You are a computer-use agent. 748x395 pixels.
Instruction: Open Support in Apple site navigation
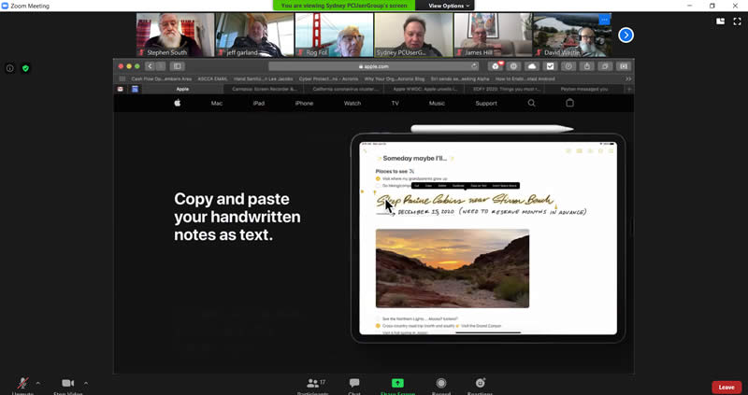tap(486, 103)
